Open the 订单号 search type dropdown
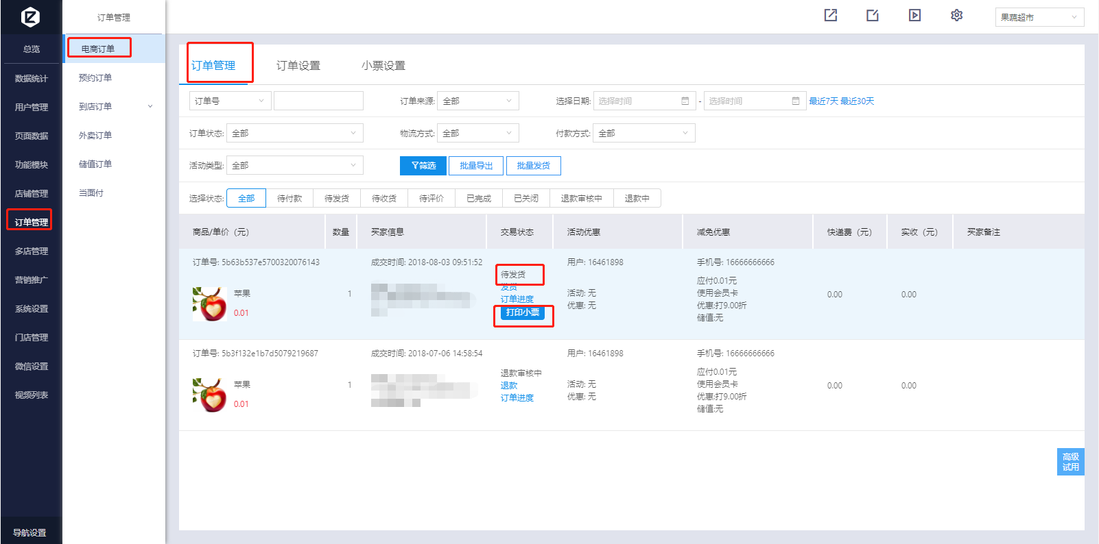The height and width of the screenshot is (544, 1099). pos(230,101)
